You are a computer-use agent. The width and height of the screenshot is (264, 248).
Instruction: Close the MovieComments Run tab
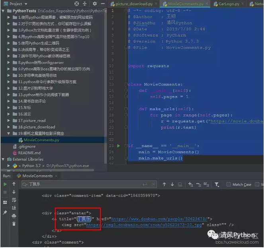[56, 176]
